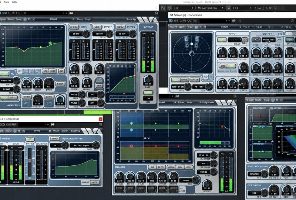Open the black selector beside S1 input ON button
Viewport: 296px width, 200px height.
coord(235,40)
